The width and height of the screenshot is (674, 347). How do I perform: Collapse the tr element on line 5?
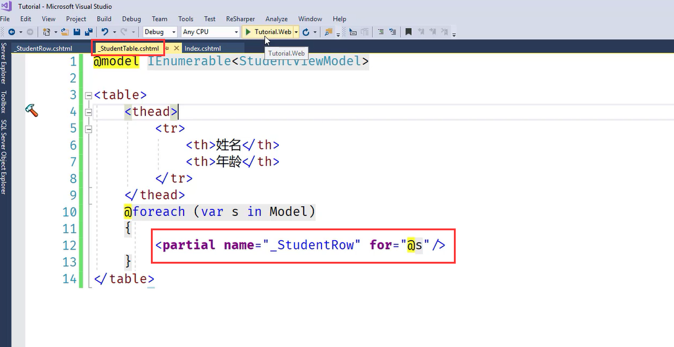88,129
